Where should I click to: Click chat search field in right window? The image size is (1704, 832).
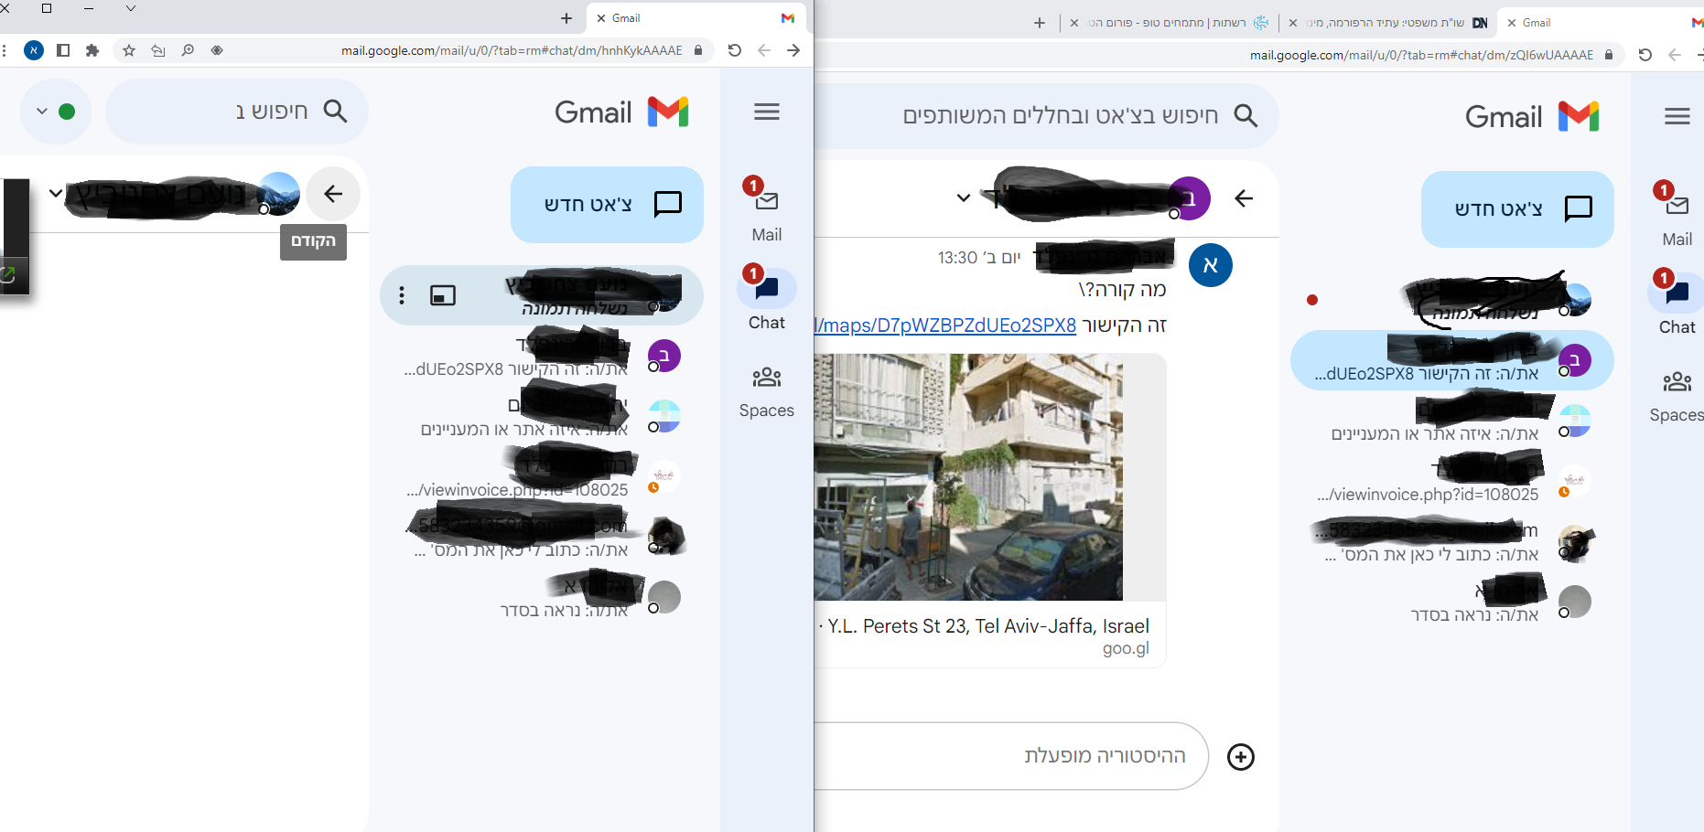point(1046,116)
